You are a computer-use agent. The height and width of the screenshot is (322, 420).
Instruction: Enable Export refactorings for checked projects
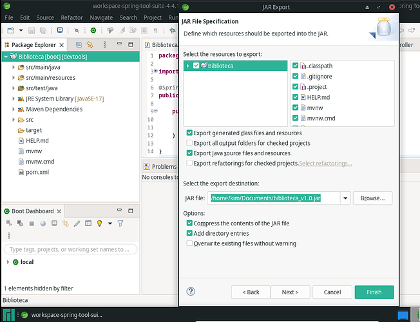point(189,163)
